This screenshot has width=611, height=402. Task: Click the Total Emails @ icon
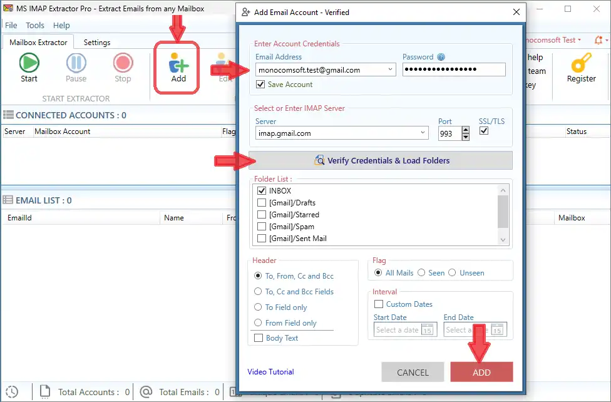point(146,392)
